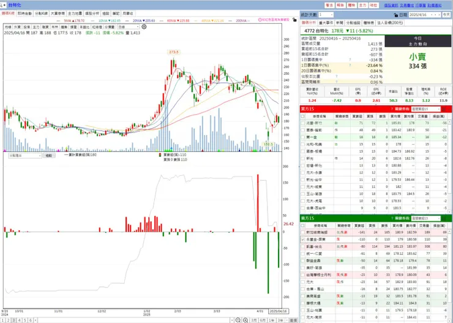Viewport: 453px width, 323px height.
Task: Open chart settings gear icon
Action: (x=144, y=27)
